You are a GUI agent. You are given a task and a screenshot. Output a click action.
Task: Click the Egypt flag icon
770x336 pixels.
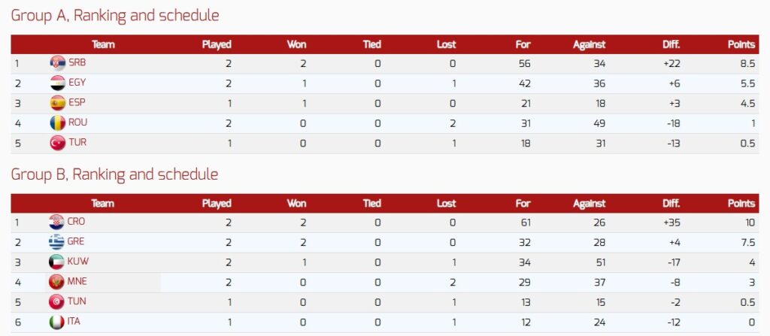(x=57, y=83)
